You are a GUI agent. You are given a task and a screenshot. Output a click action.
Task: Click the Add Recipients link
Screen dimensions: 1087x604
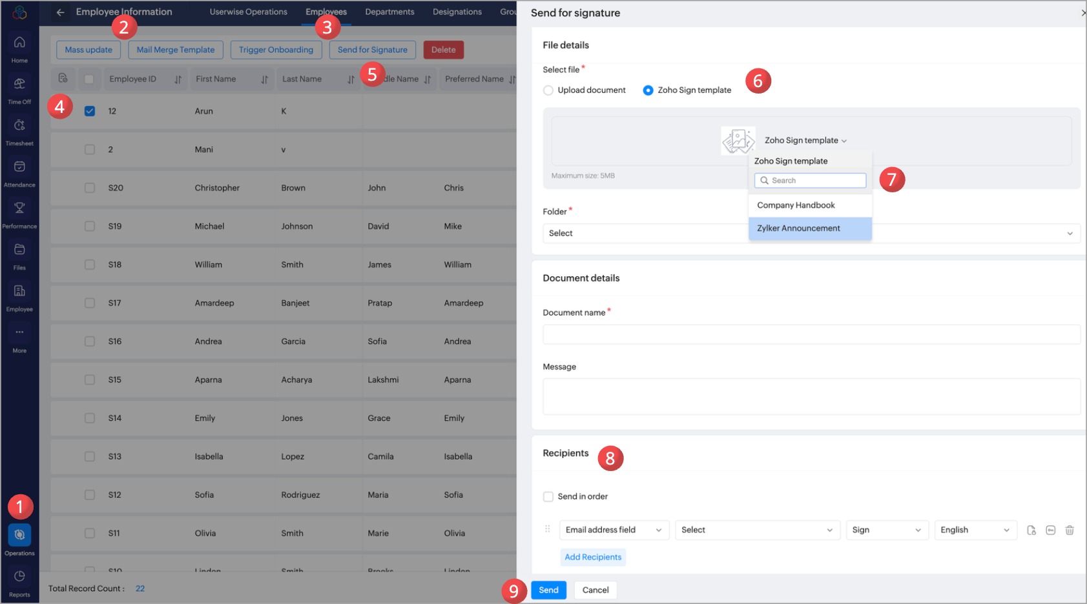tap(593, 557)
